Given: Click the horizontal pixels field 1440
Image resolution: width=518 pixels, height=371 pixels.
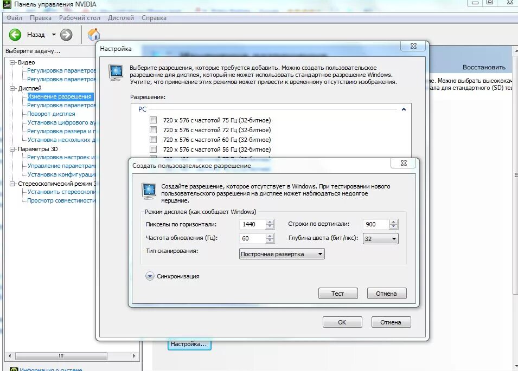Looking at the screenshot, I should pos(252,224).
